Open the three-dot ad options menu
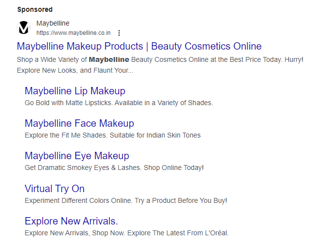Screen dimensions: 316x252 click(x=119, y=33)
